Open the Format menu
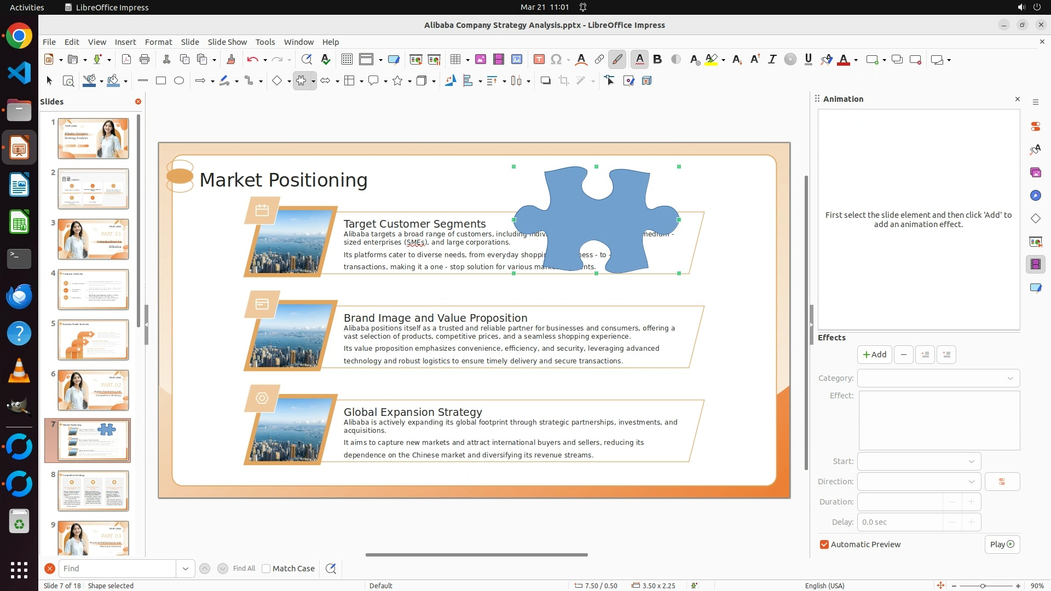The image size is (1051, 591). click(158, 42)
